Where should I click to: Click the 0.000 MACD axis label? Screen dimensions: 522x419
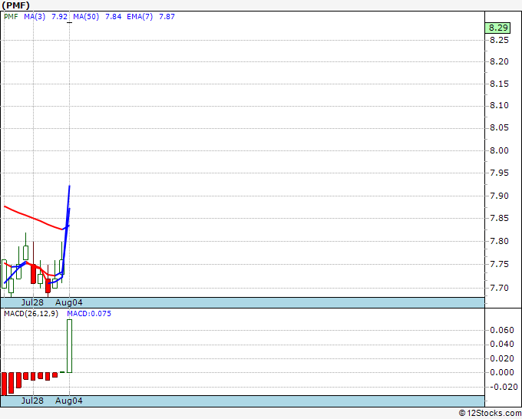tap(502, 372)
